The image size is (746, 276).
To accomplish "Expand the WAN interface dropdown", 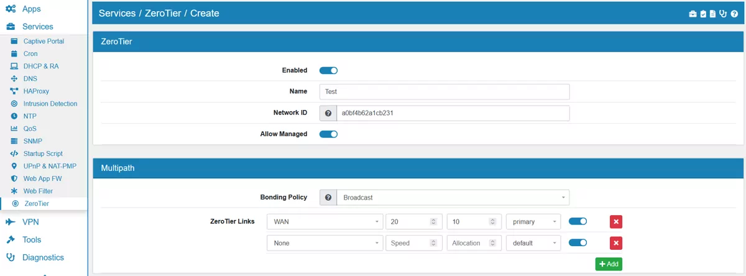I will [324, 222].
